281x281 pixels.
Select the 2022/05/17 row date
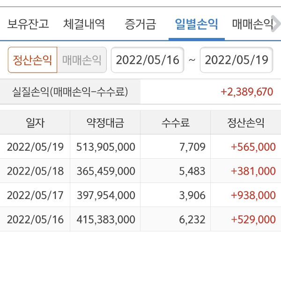tap(35, 195)
